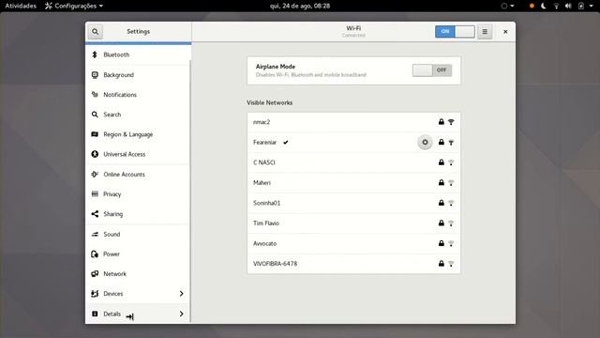Connect to the Maheri network

[353, 183]
